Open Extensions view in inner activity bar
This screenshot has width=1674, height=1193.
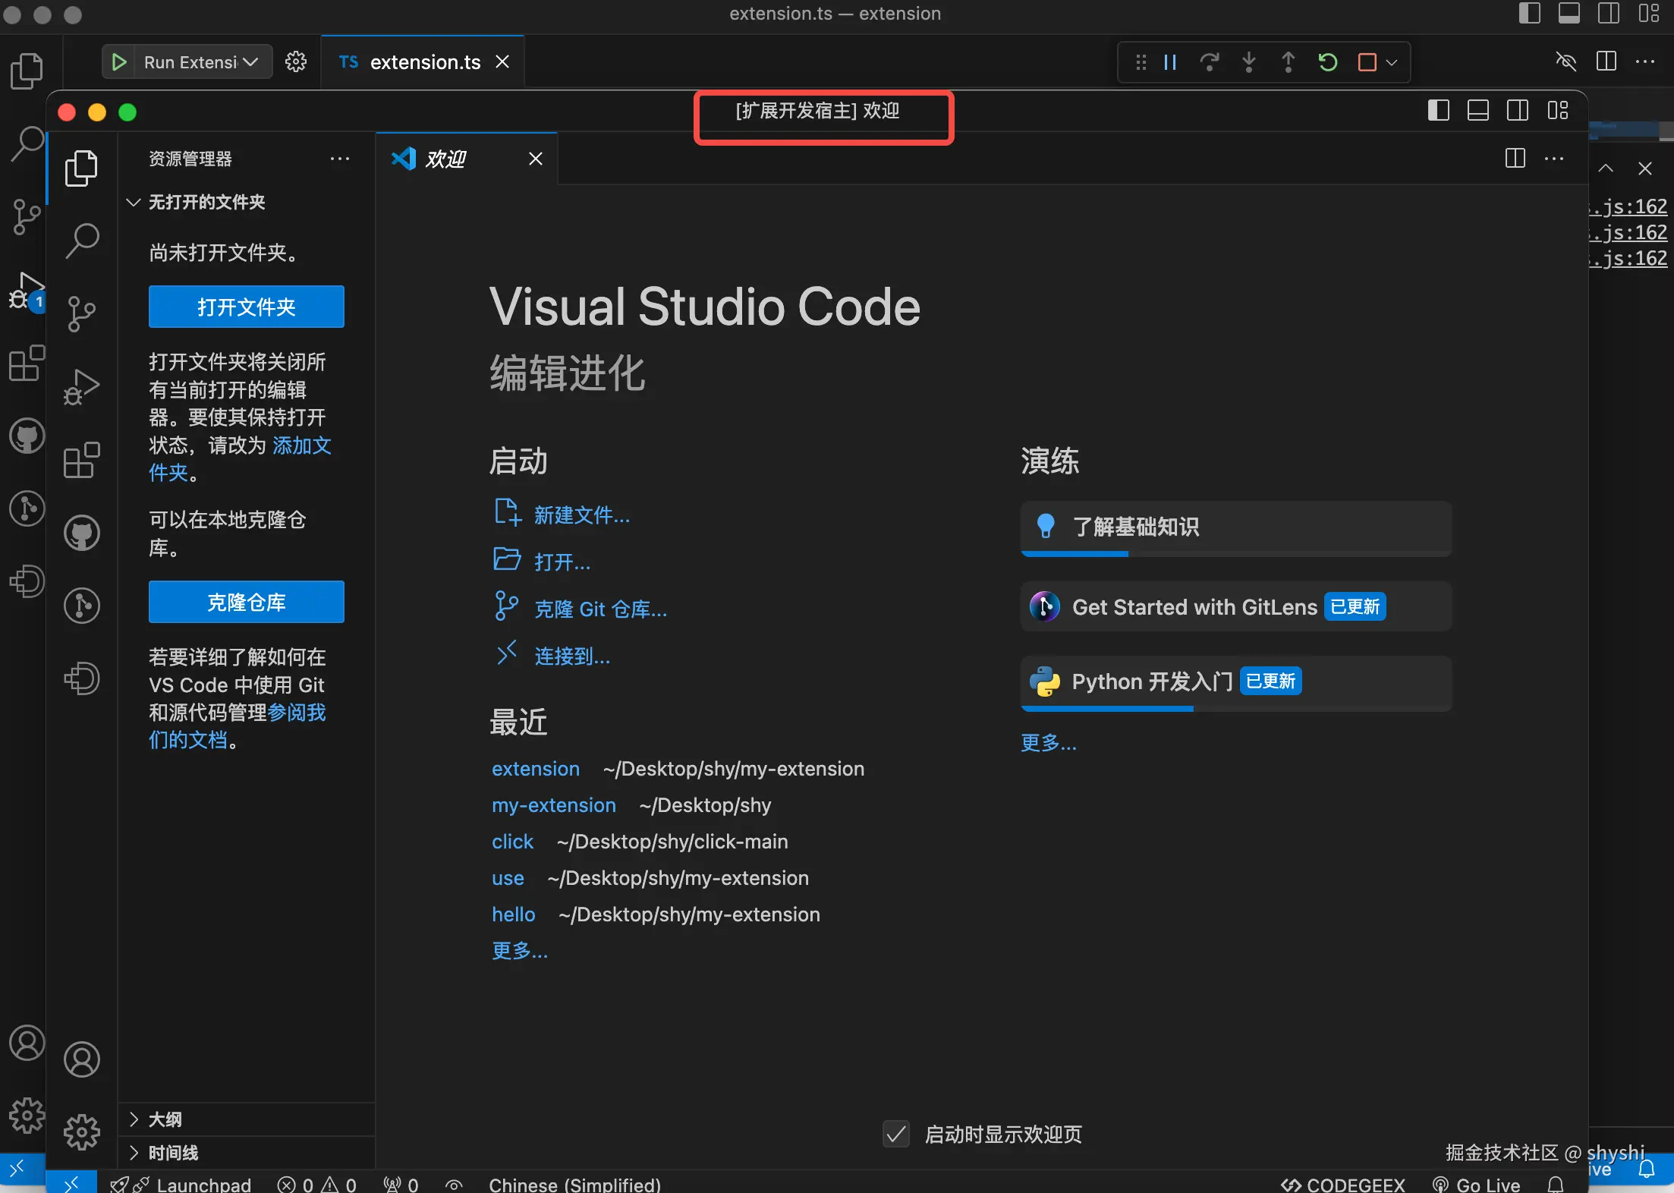(x=82, y=460)
